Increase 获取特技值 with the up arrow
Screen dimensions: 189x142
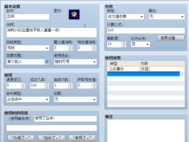(94, 84)
